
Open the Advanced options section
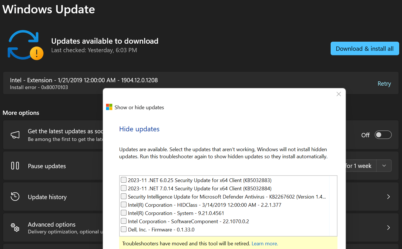pyautogui.click(x=52, y=224)
